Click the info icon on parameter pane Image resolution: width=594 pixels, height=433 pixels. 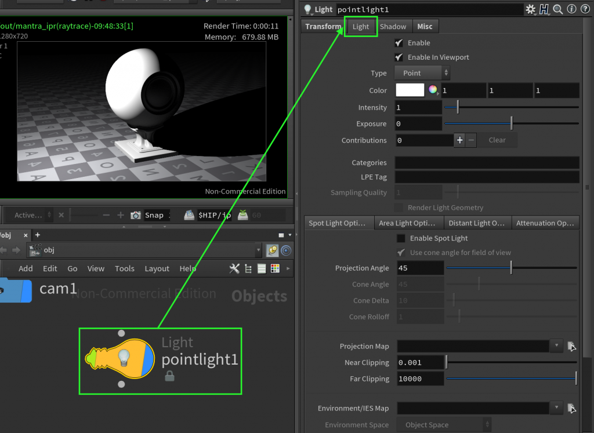(x=571, y=9)
